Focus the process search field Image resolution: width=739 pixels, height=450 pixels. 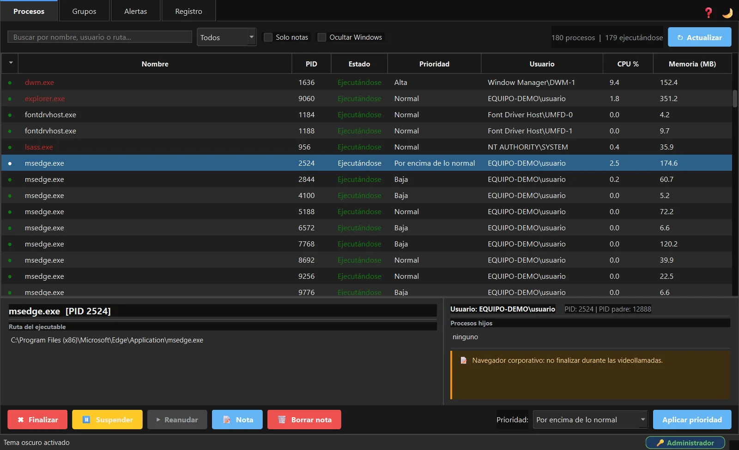(x=100, y=37)
